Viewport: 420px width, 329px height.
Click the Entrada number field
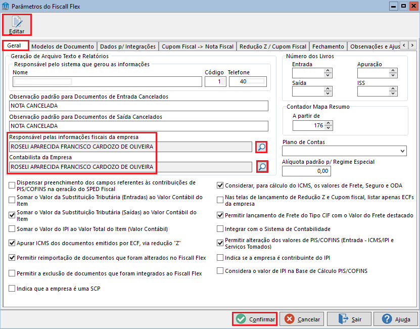pos(308,73)
